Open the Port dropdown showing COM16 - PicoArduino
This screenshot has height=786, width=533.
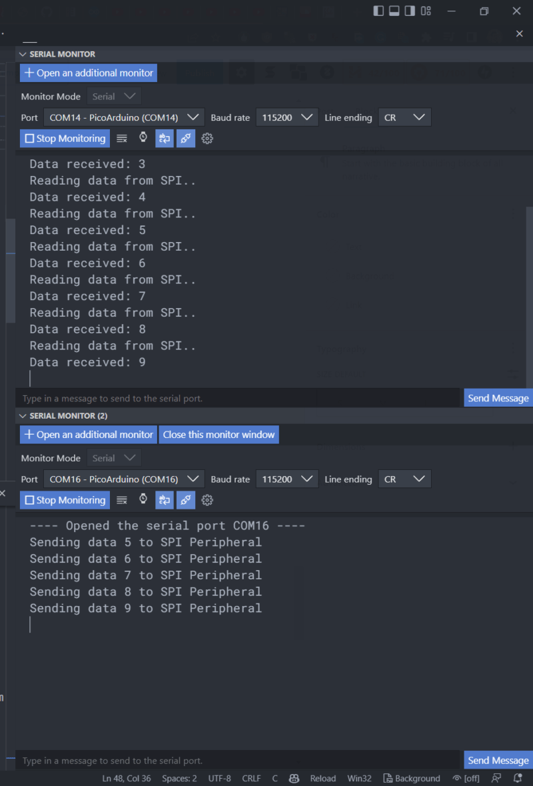[124, 479]
